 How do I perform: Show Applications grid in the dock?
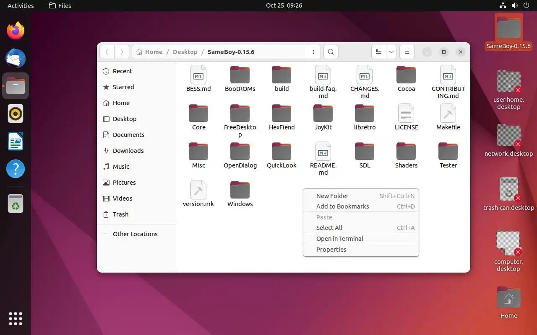tap(16, 319)
